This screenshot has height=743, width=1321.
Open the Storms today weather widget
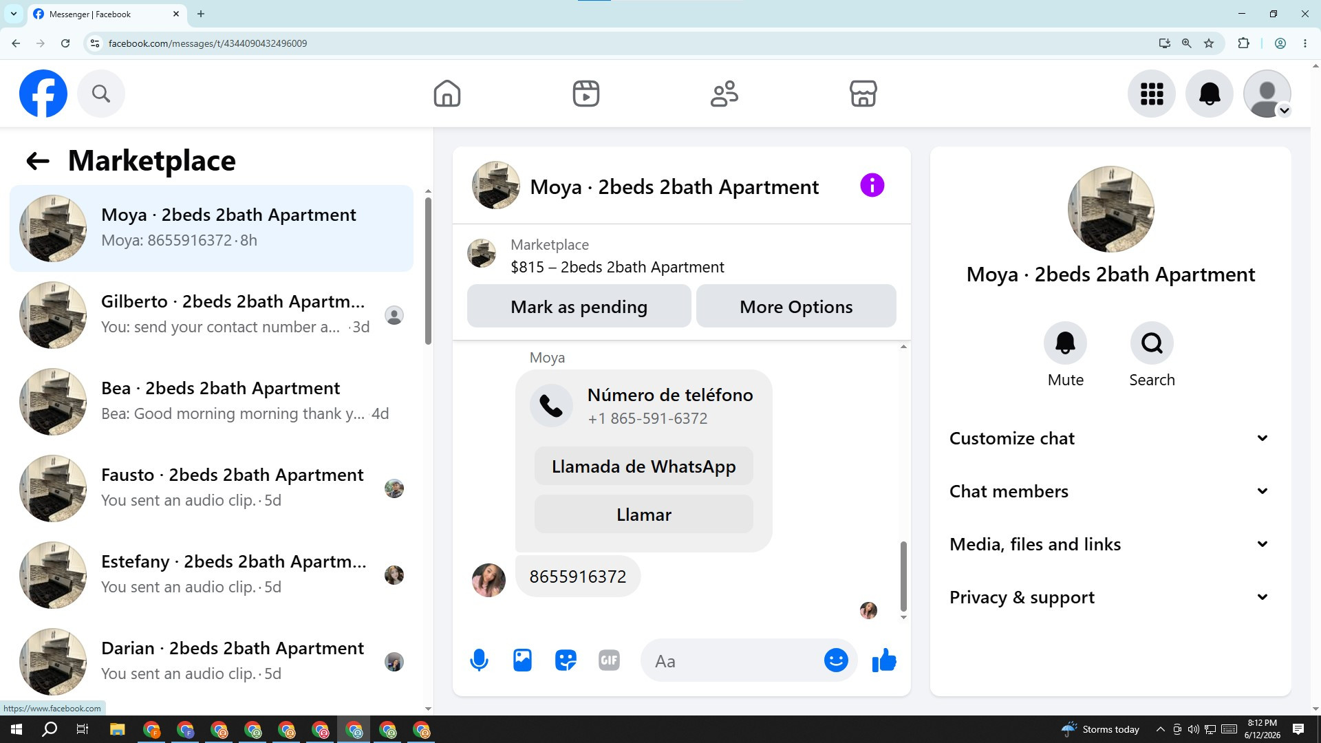1101,729
